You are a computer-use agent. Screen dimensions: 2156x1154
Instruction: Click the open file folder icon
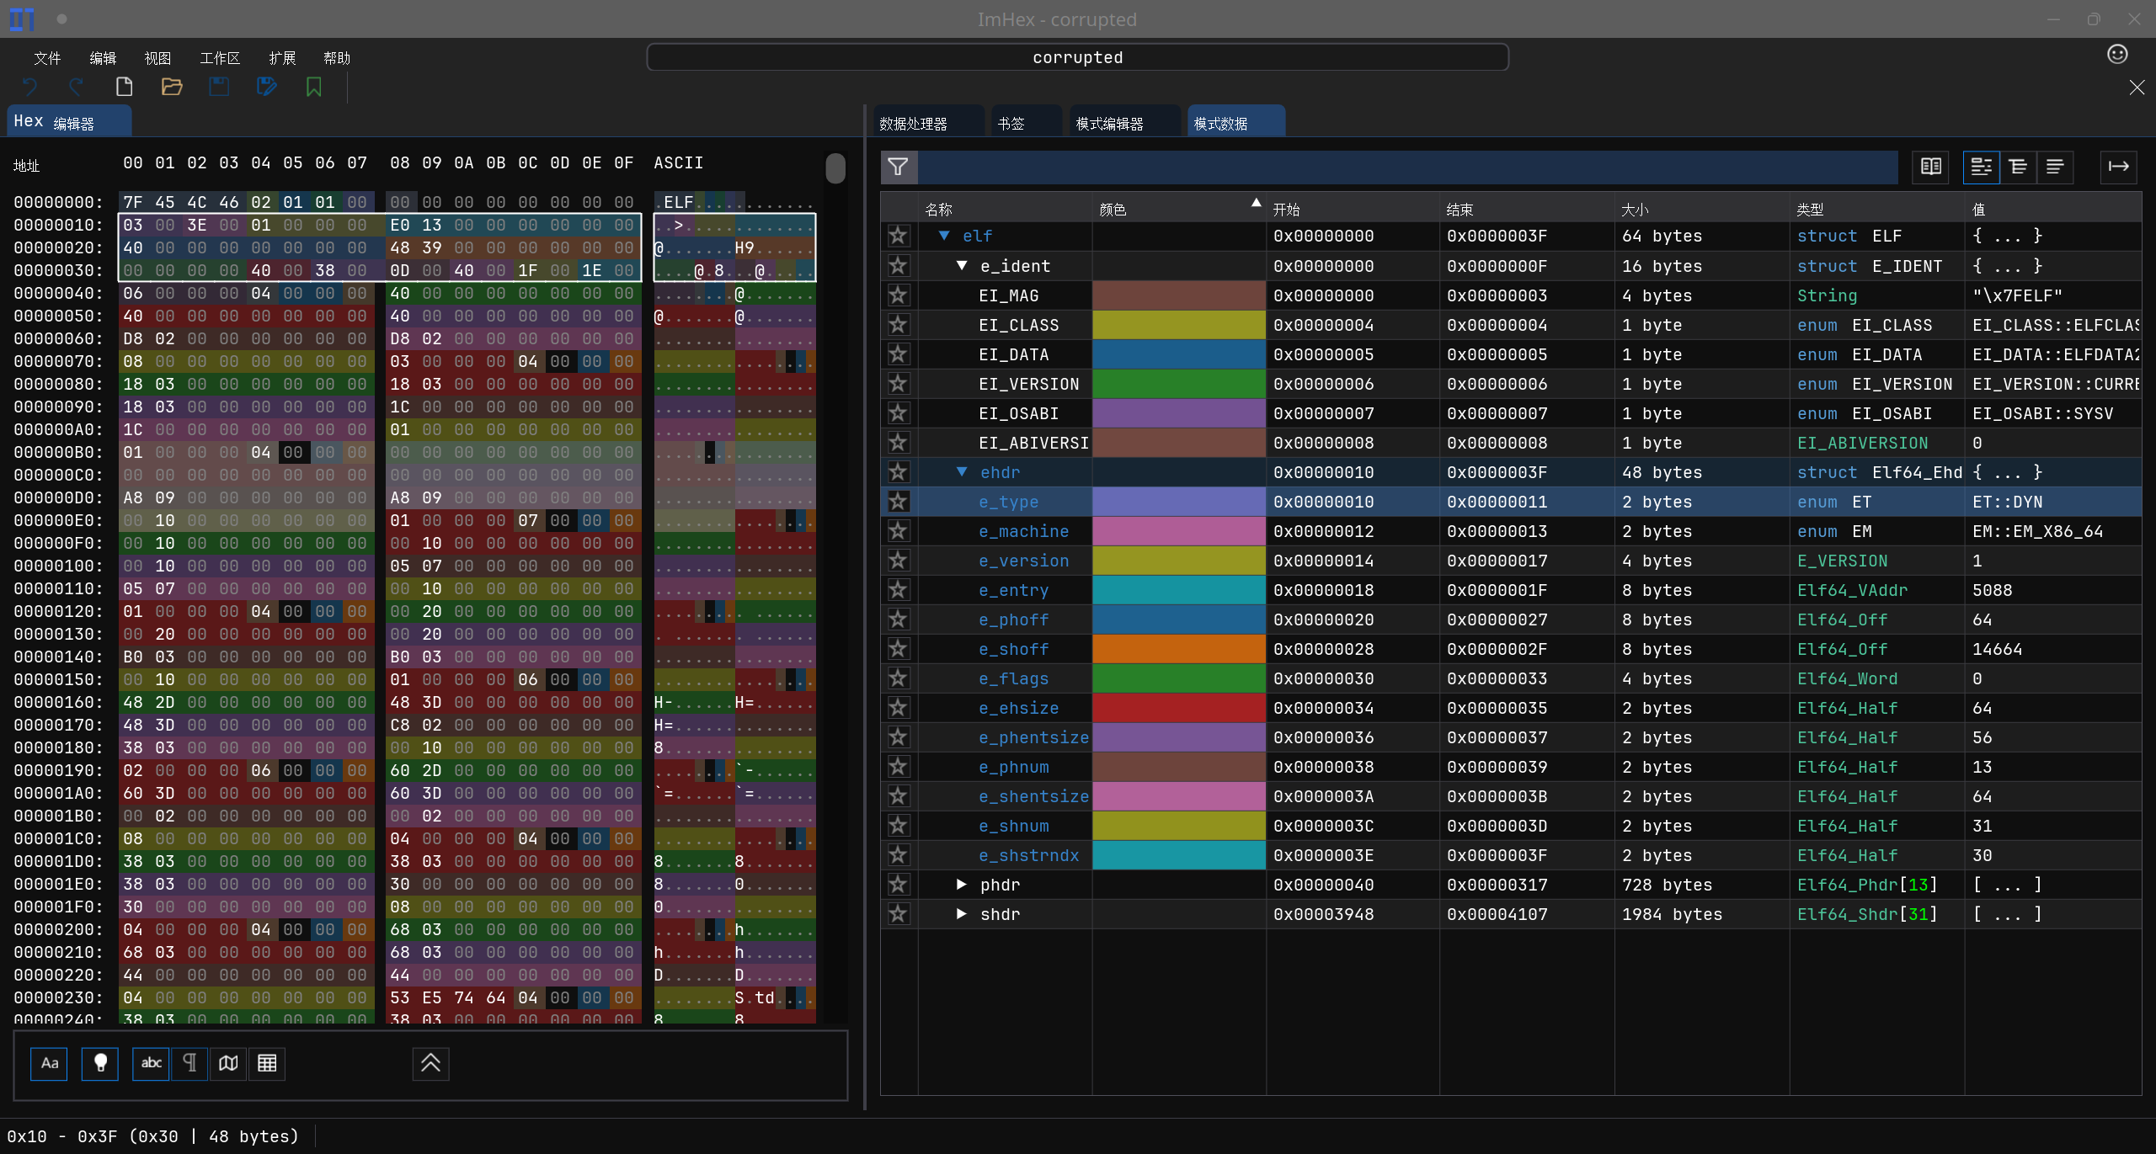172,87
